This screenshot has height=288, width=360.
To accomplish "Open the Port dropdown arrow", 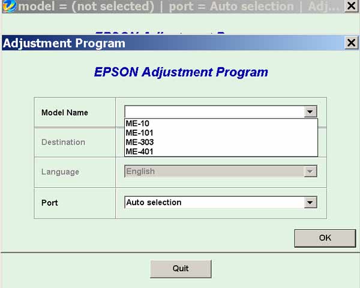I will tap(310, 202).
